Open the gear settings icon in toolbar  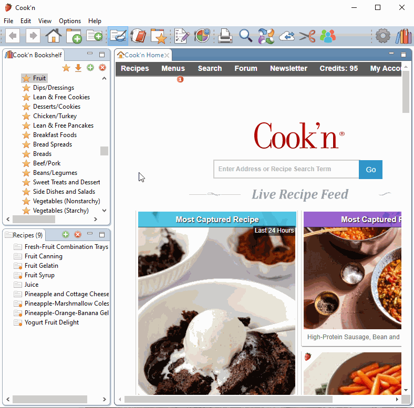click(x=383, y=36)
